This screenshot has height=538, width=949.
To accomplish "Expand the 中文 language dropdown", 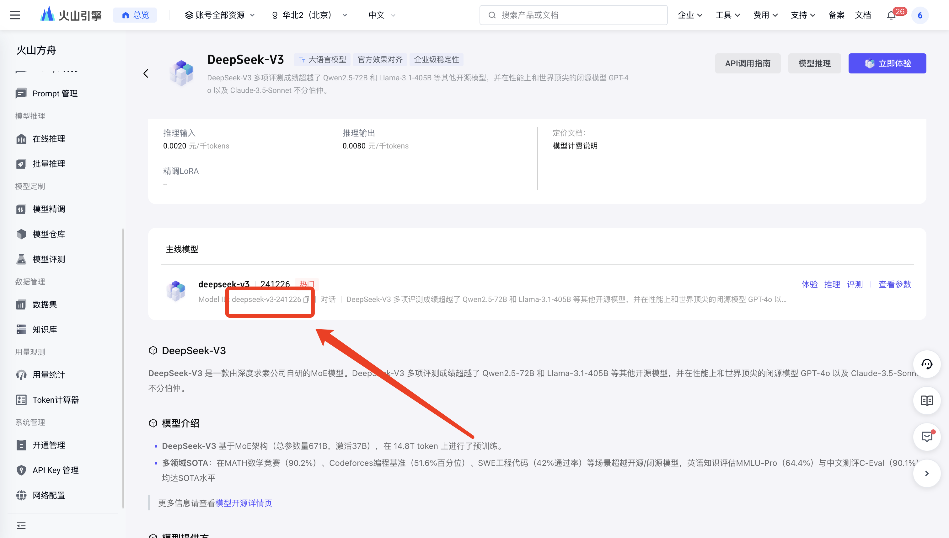I will pos(382,15).
